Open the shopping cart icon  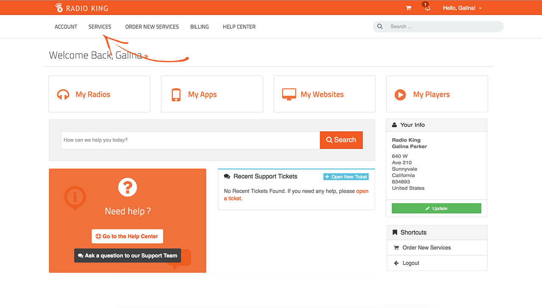409,8
